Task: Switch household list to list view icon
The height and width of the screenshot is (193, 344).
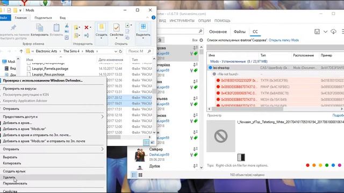Action: [134, 175]
